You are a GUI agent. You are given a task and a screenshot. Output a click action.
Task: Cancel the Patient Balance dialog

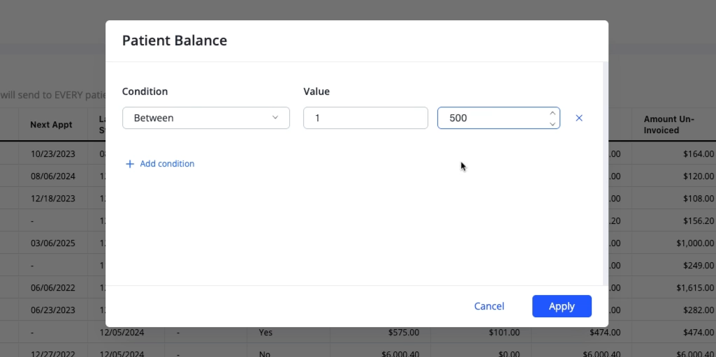tap(489, 306)
